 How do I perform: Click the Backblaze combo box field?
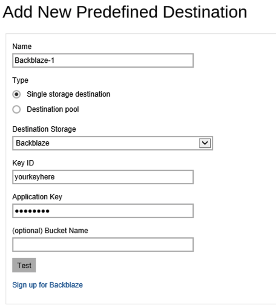pyautogui.click(x=113, y=143)
